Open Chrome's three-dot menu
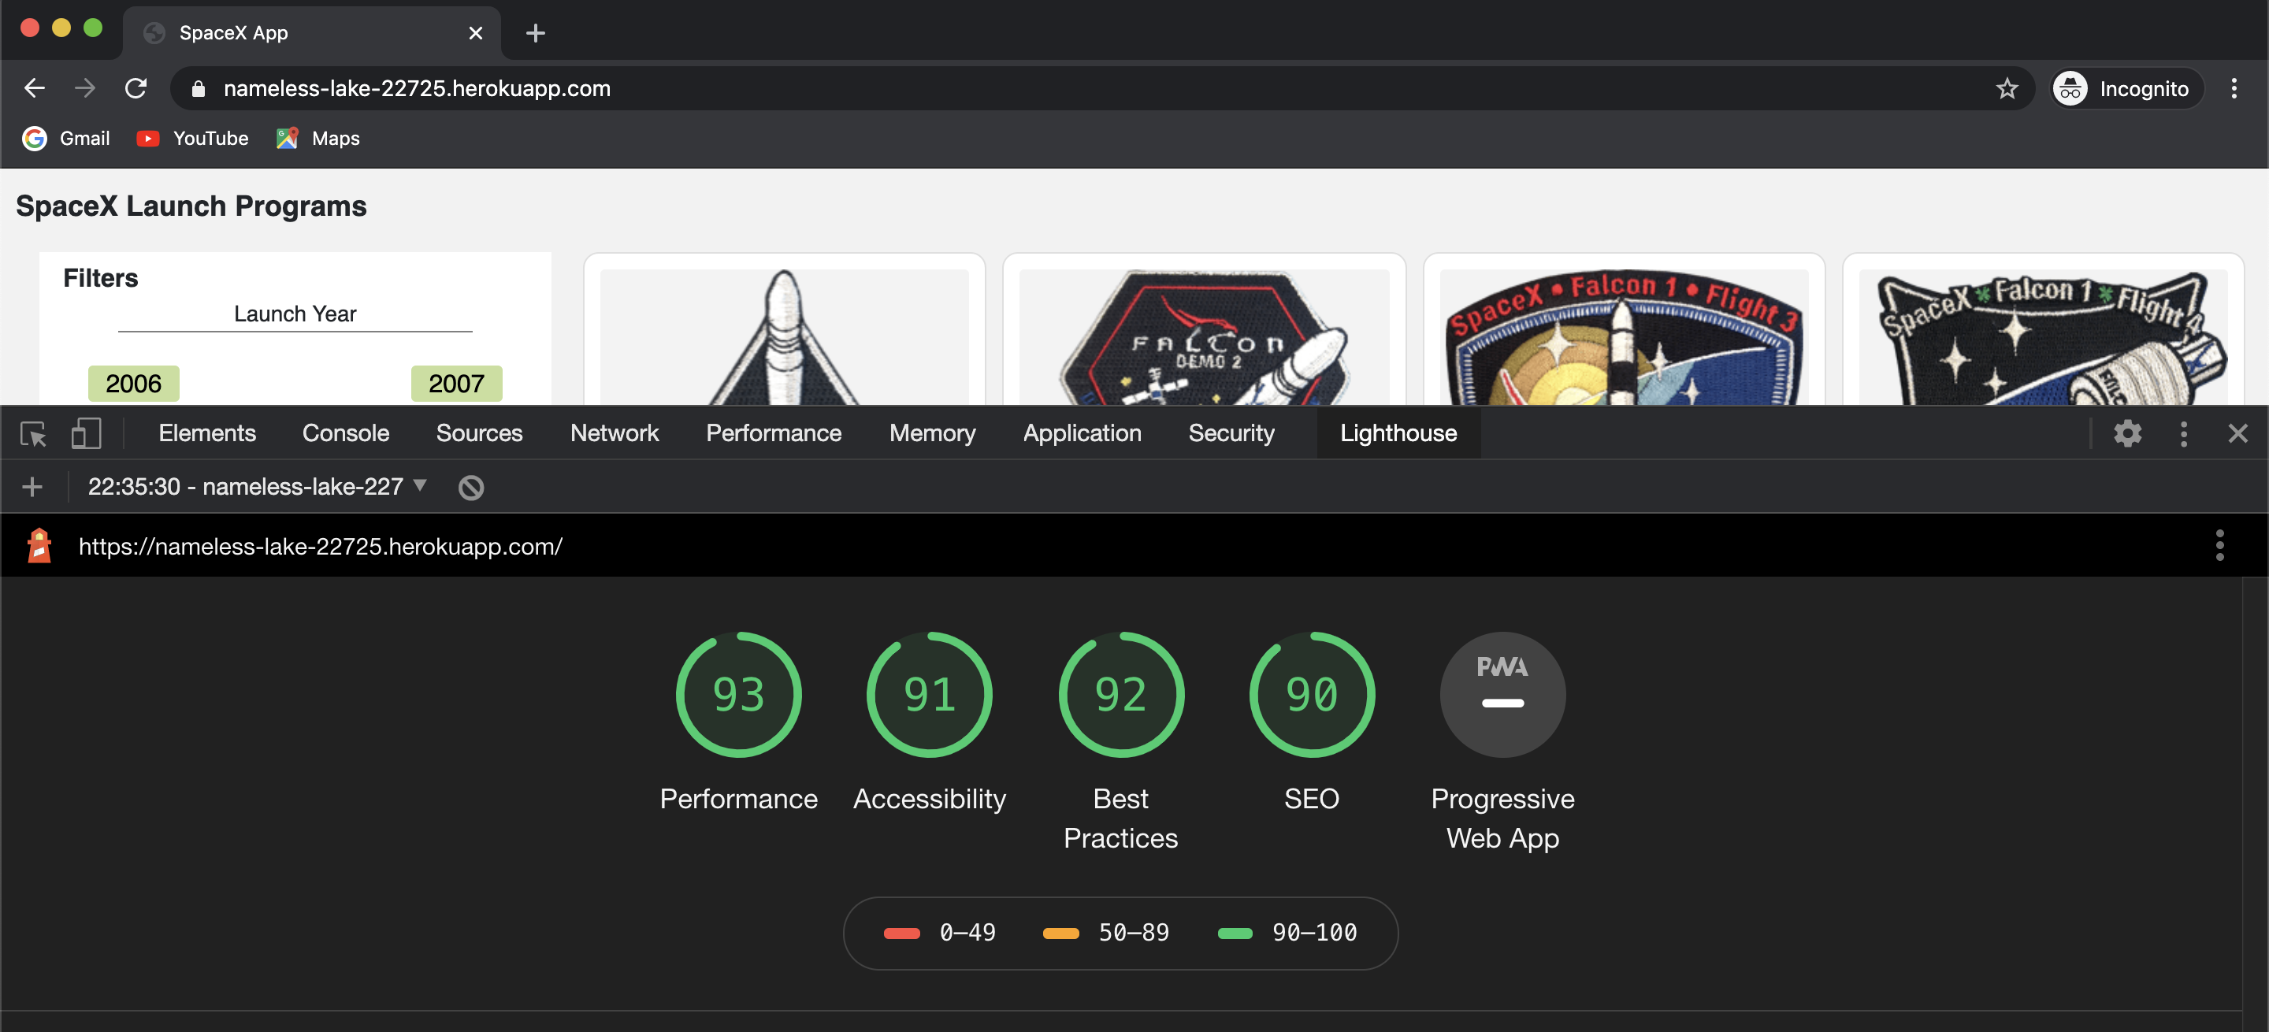2269x1032 pixels. click(2234, 88)
